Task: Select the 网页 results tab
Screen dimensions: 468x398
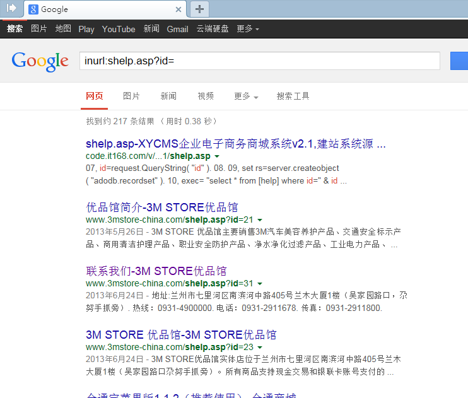Action: point(95,96)
